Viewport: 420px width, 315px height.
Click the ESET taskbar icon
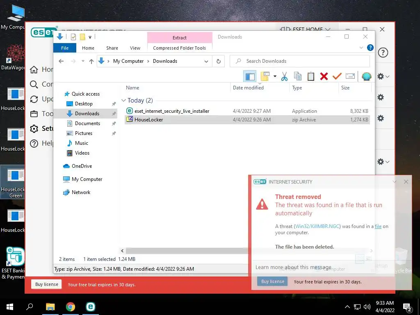91,307
